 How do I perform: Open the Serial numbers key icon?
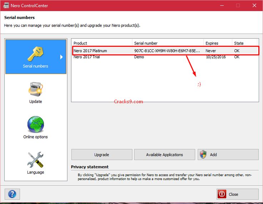[x=36, y=54]
